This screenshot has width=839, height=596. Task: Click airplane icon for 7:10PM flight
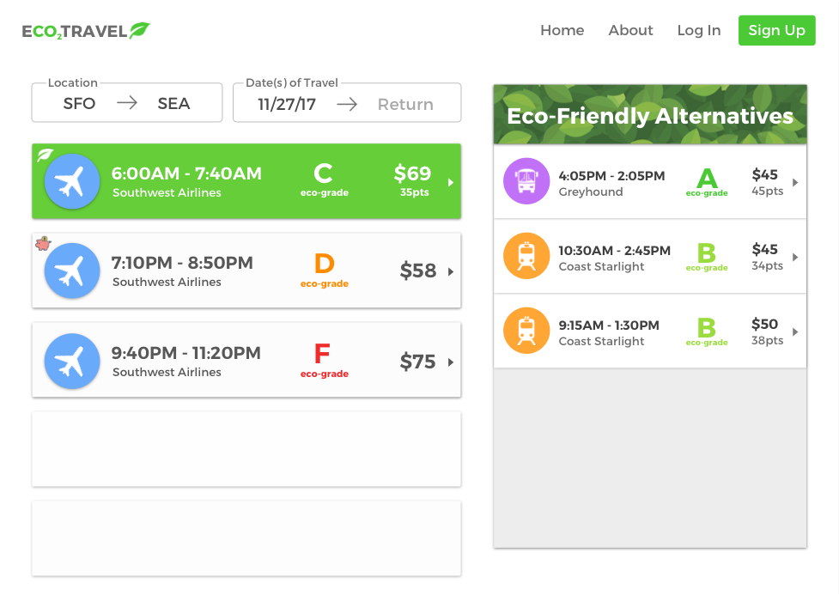tap(72, 271)
